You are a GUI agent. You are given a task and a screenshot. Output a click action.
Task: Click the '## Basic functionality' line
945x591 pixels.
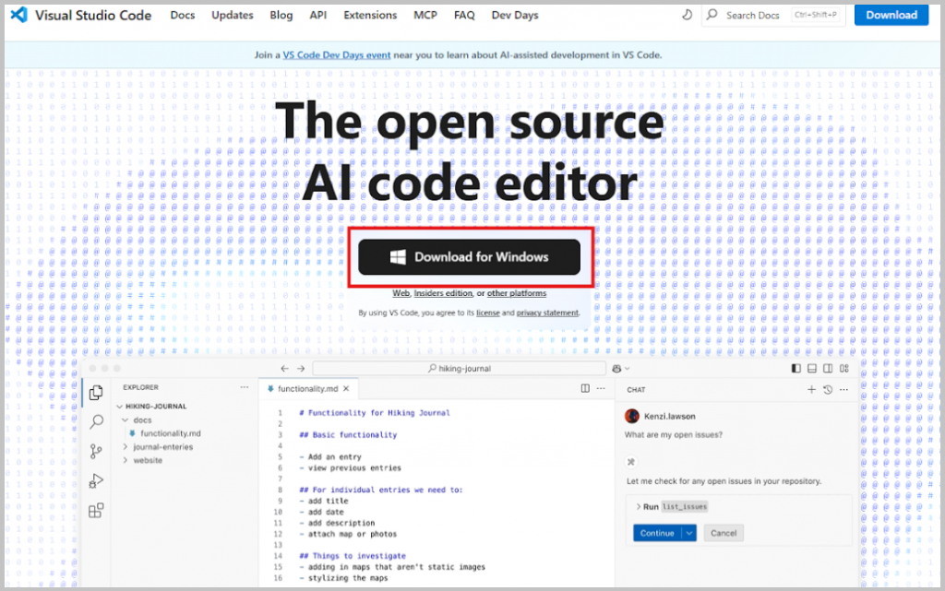coord(348,434)
